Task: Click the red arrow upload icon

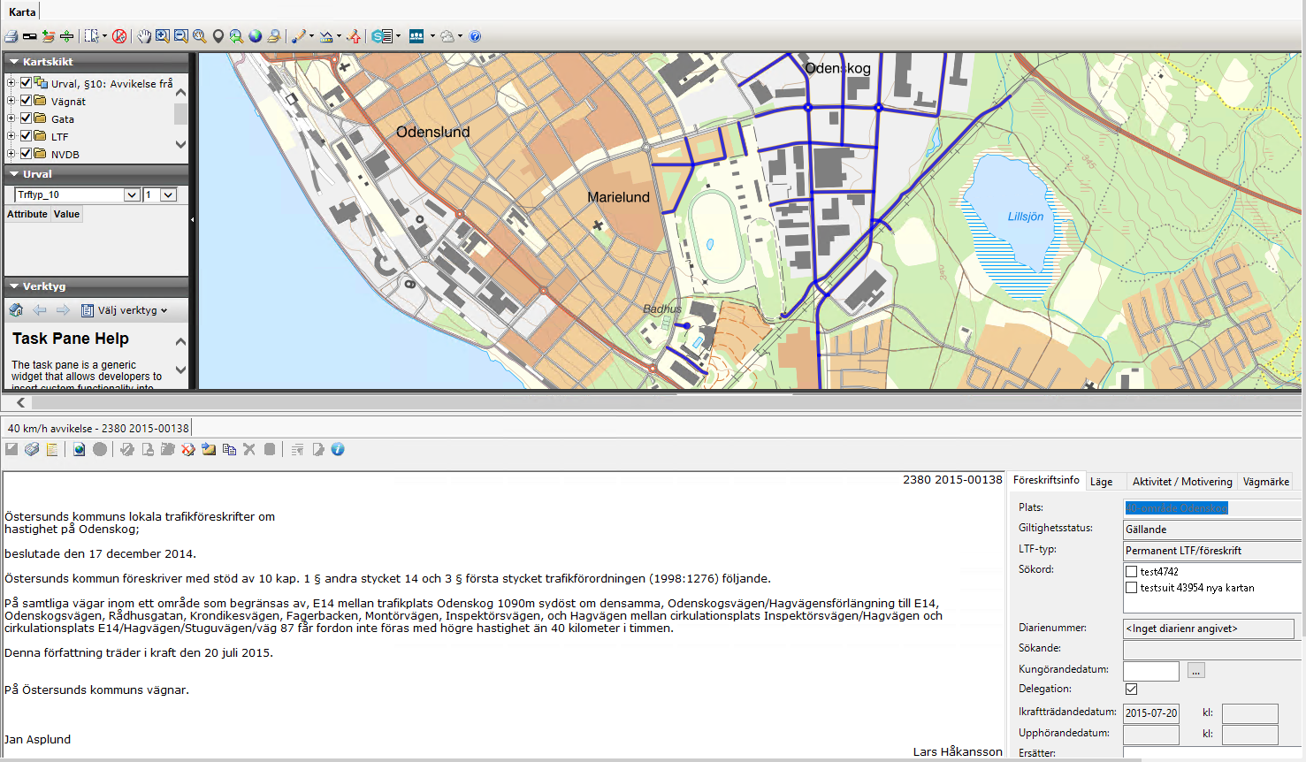Action: (x=355, y=36)
